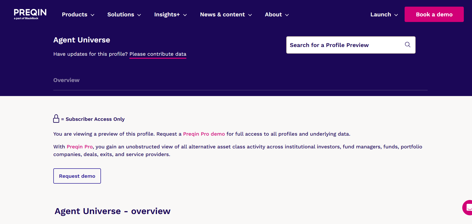Click the Preqin Pro link after With
This screenshot has width=472, height=224.
(80, 147)
